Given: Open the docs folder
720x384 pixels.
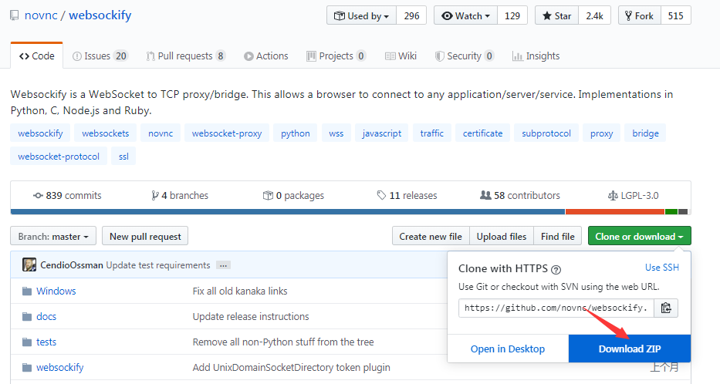Looking at the screenshot, I should pyautogui.click(x=46, y=317).
